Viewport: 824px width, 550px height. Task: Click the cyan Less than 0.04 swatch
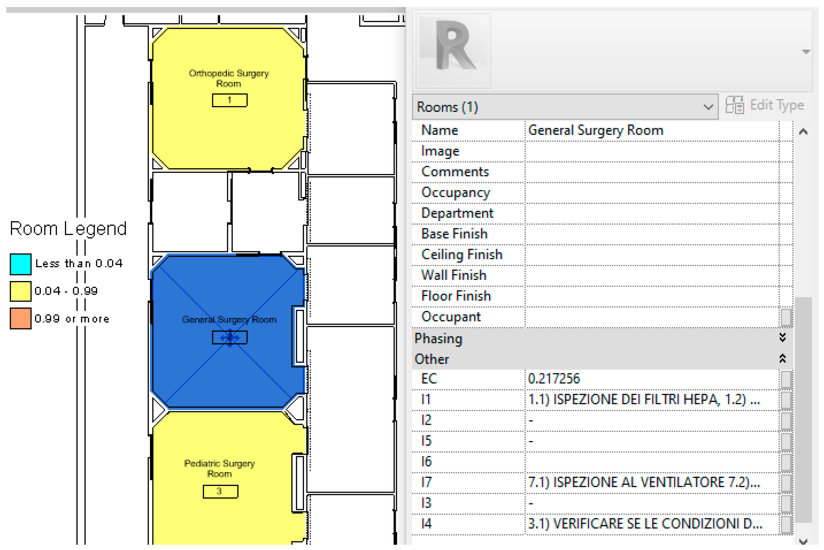click(x=20, y=264)
